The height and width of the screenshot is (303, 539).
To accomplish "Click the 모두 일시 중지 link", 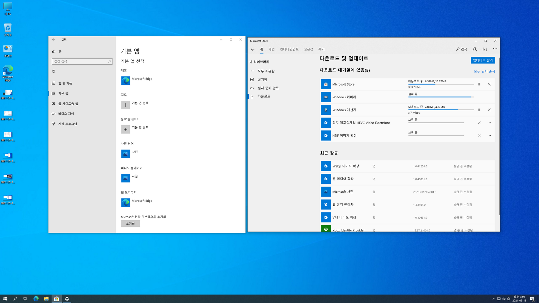I will pyautogui.click(x=484, y=71).
